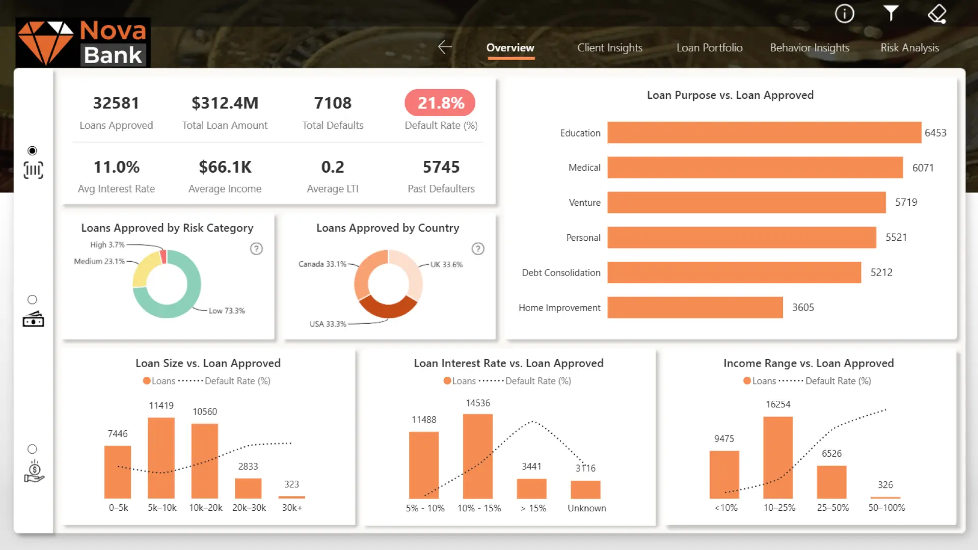Click the back arrow icon
The image size is (978, 550).
(445, 47)
